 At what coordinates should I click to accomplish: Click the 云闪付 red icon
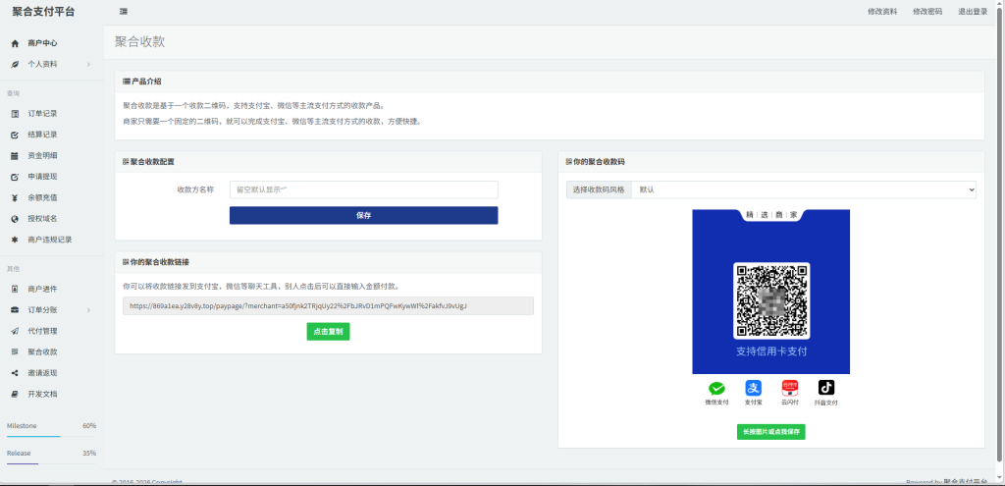pos(790,388)
